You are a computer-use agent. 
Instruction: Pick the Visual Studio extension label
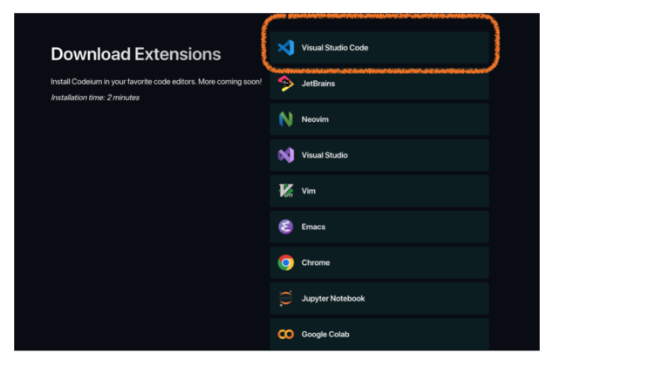point(325,155)
